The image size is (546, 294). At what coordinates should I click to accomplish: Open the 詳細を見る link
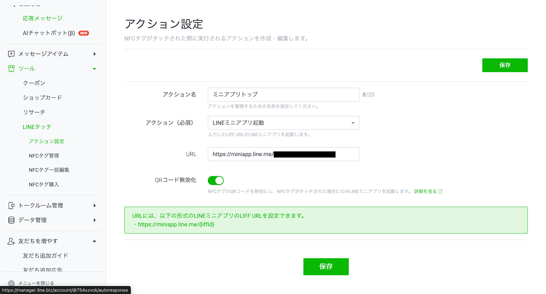(425, 191)
